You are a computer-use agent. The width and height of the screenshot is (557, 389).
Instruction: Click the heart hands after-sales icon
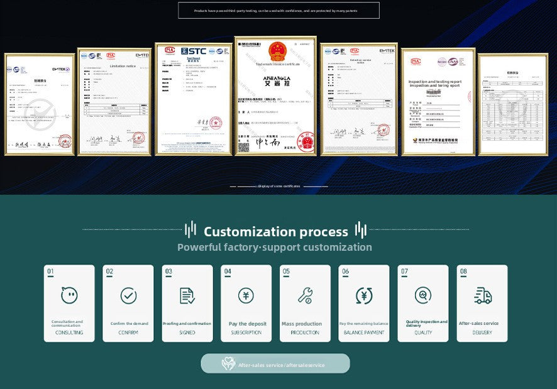click(228, 364)
